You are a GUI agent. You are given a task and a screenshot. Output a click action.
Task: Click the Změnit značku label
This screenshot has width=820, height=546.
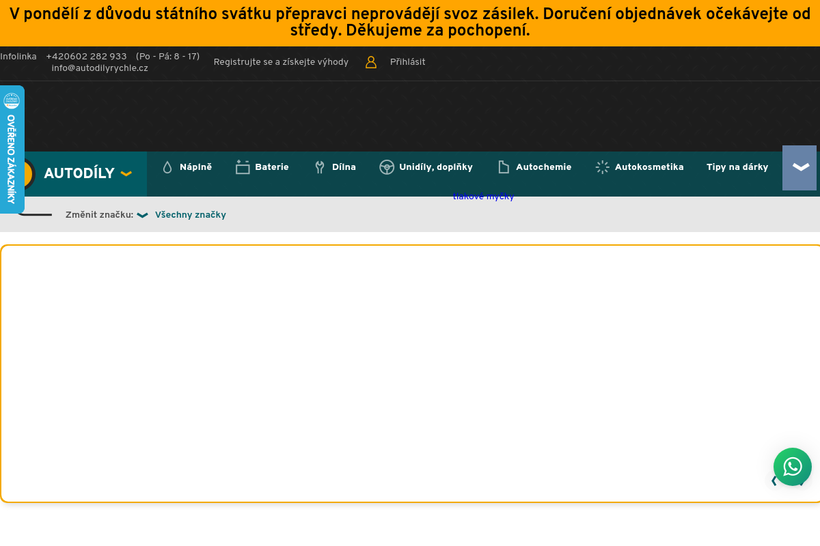[x=99, y=215]
